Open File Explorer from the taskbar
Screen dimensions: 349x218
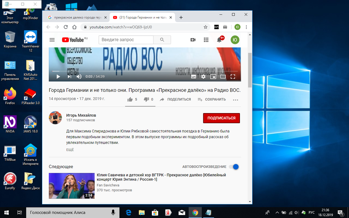pyautogui.click(x=142, y=212)
